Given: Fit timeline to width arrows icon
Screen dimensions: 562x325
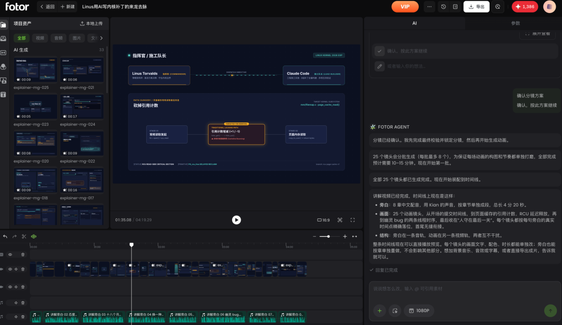Looking at the screenshot, I should [354, 237].
